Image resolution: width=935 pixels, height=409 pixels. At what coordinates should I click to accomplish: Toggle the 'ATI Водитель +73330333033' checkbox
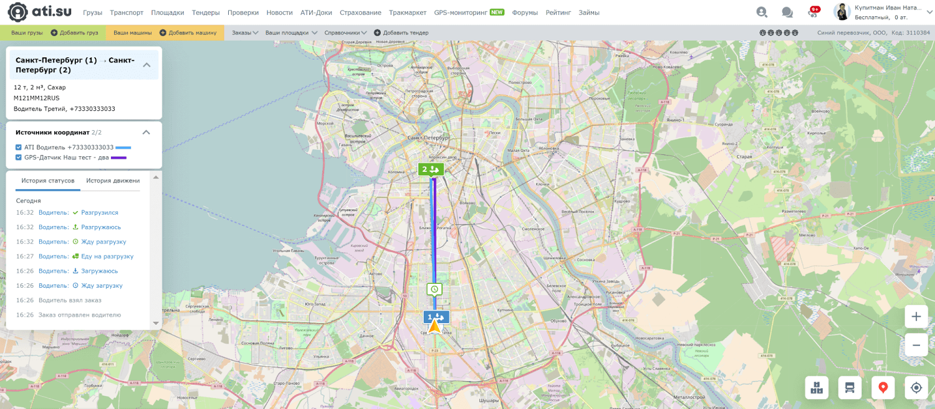19,148
